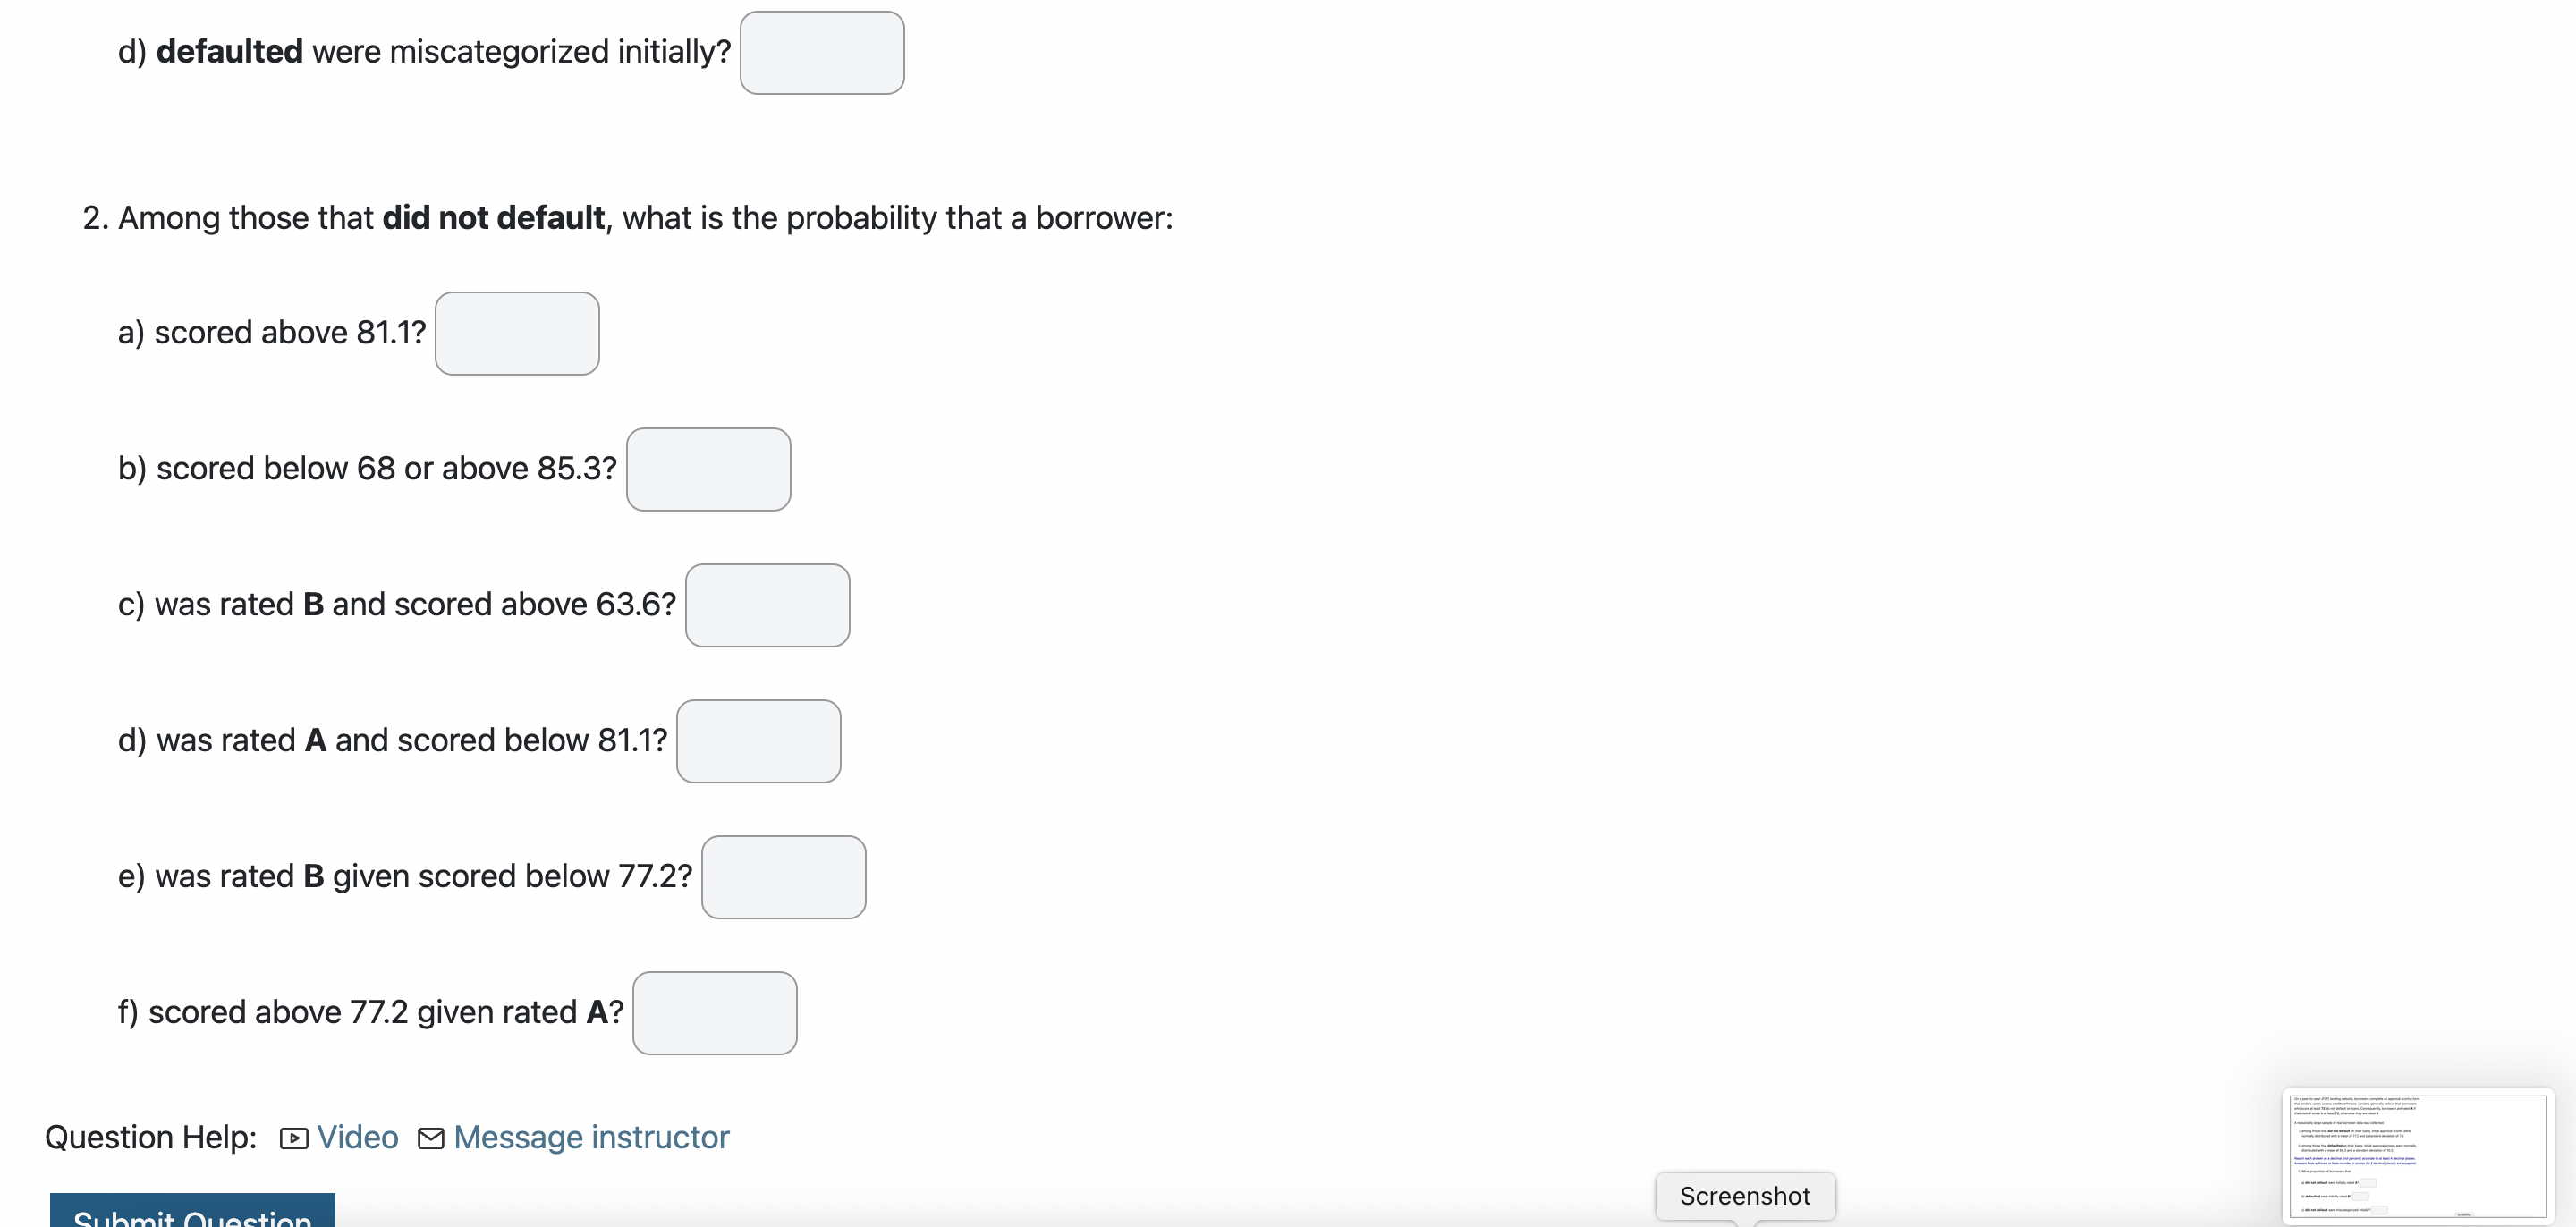Click the bolded letter A in part f
This screenshot has width=2576, height=1227.
point(601,1012)
